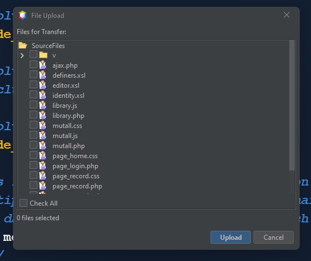The height and width of the screenshot is (261, 311).
Task: Check the page_record.css checkbox
Action: click(x=34, y=175)
